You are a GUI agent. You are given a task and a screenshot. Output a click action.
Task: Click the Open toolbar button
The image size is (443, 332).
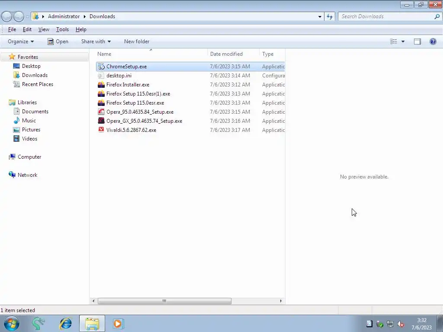58,41
